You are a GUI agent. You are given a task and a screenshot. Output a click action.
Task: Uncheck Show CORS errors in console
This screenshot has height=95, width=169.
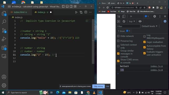click(x=118, y=61)
